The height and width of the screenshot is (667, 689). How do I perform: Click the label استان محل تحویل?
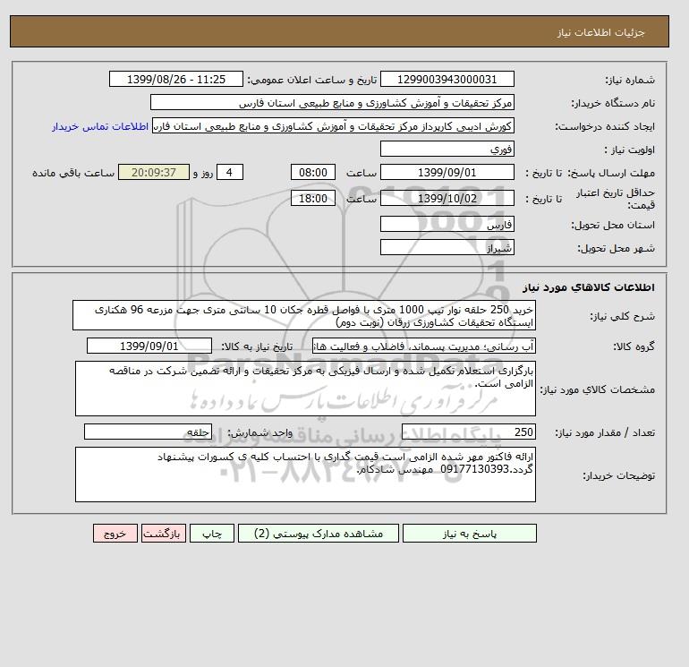tap(613, 225)
